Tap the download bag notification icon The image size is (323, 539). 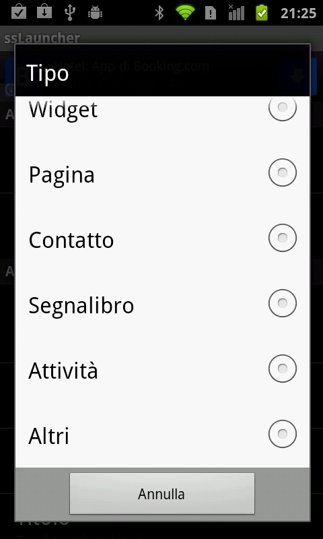[44, 11]
